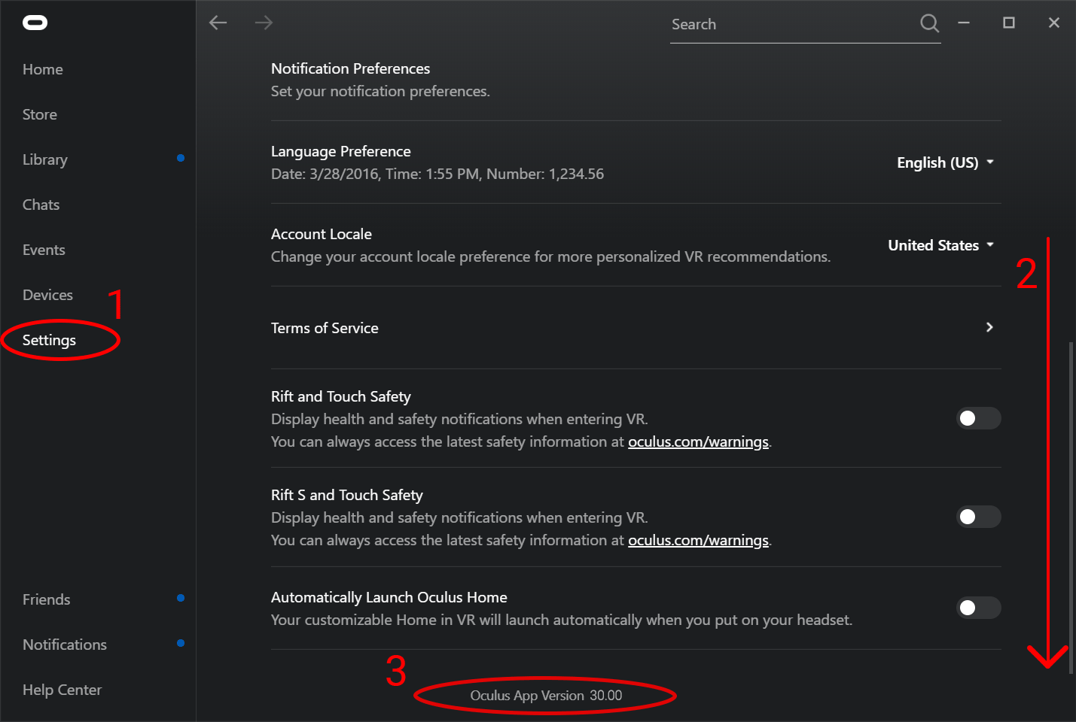The height and width of the screenshot is (722, 1076).
Task: Toggle Rift S and Touch Safety switch
Action: click(978, 517)
